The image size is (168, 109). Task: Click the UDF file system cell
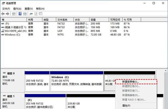[60, 31]
